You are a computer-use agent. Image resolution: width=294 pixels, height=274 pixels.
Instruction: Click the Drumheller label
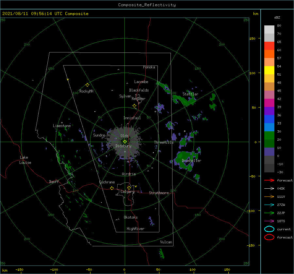tap(191, 161)
